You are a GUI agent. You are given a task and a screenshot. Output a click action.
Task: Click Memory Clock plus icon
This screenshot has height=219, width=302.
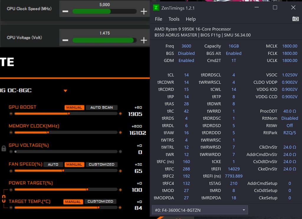(120, 133)
